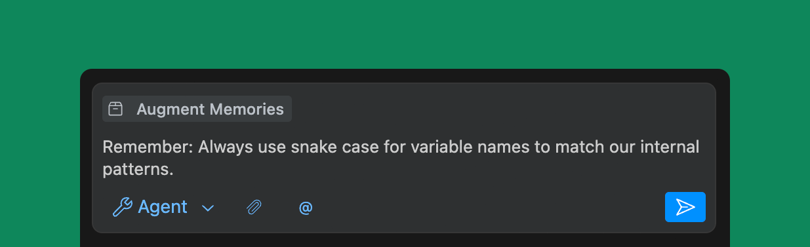The image size is (810, 247).
Task: Send the message with the blue arrow button
Action: pyautogui.click(x=685, y=207)
